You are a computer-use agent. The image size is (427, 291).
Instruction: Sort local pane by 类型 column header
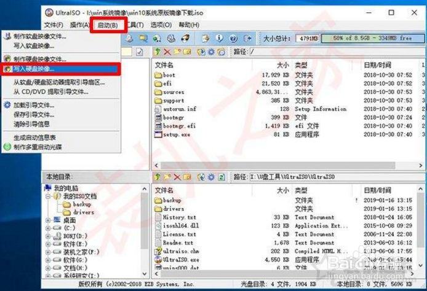301,190
